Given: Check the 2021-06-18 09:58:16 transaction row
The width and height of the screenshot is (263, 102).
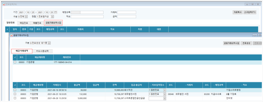Looking at the screenshot, I should [x=15, y=90].
